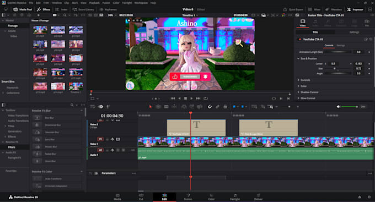This screenshot has height=202, width=375.
Task: Toggle the YouTube CTA 01 enable dot
Action: [299, 40]
